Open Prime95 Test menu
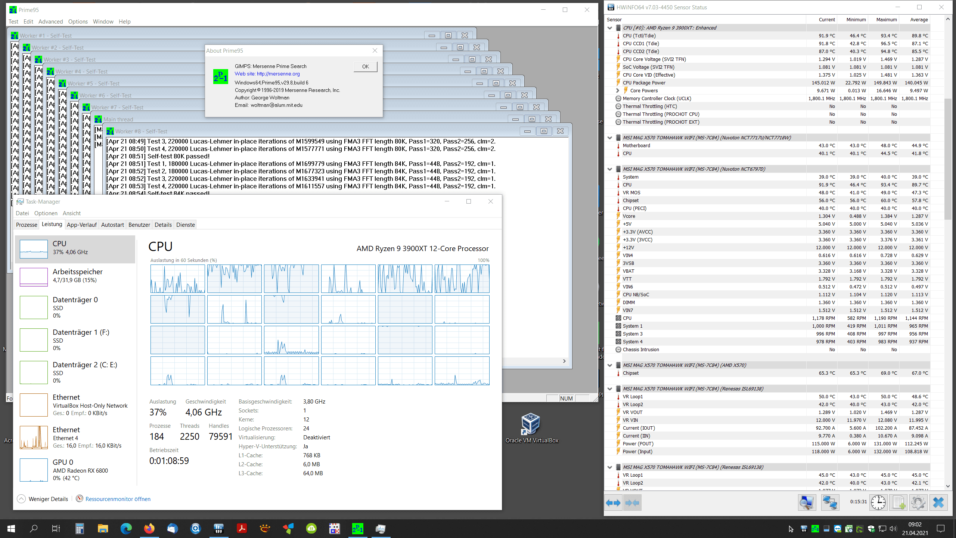Image resolution: width=956 pixels, height=538 pixels. pyautogui.click(x=13, y=21)
